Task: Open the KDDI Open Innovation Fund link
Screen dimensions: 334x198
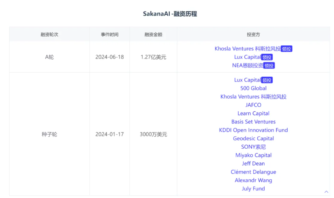Action: [x=253, y=130]
